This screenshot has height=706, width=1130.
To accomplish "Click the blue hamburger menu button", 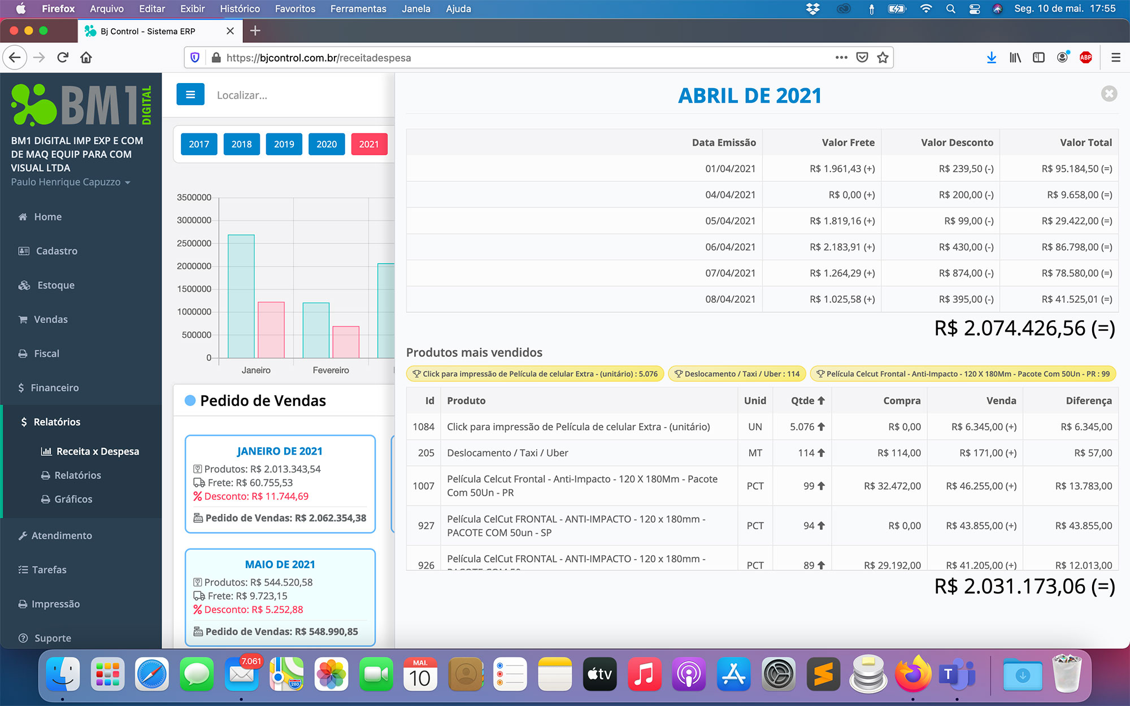I will click(190, 94).
